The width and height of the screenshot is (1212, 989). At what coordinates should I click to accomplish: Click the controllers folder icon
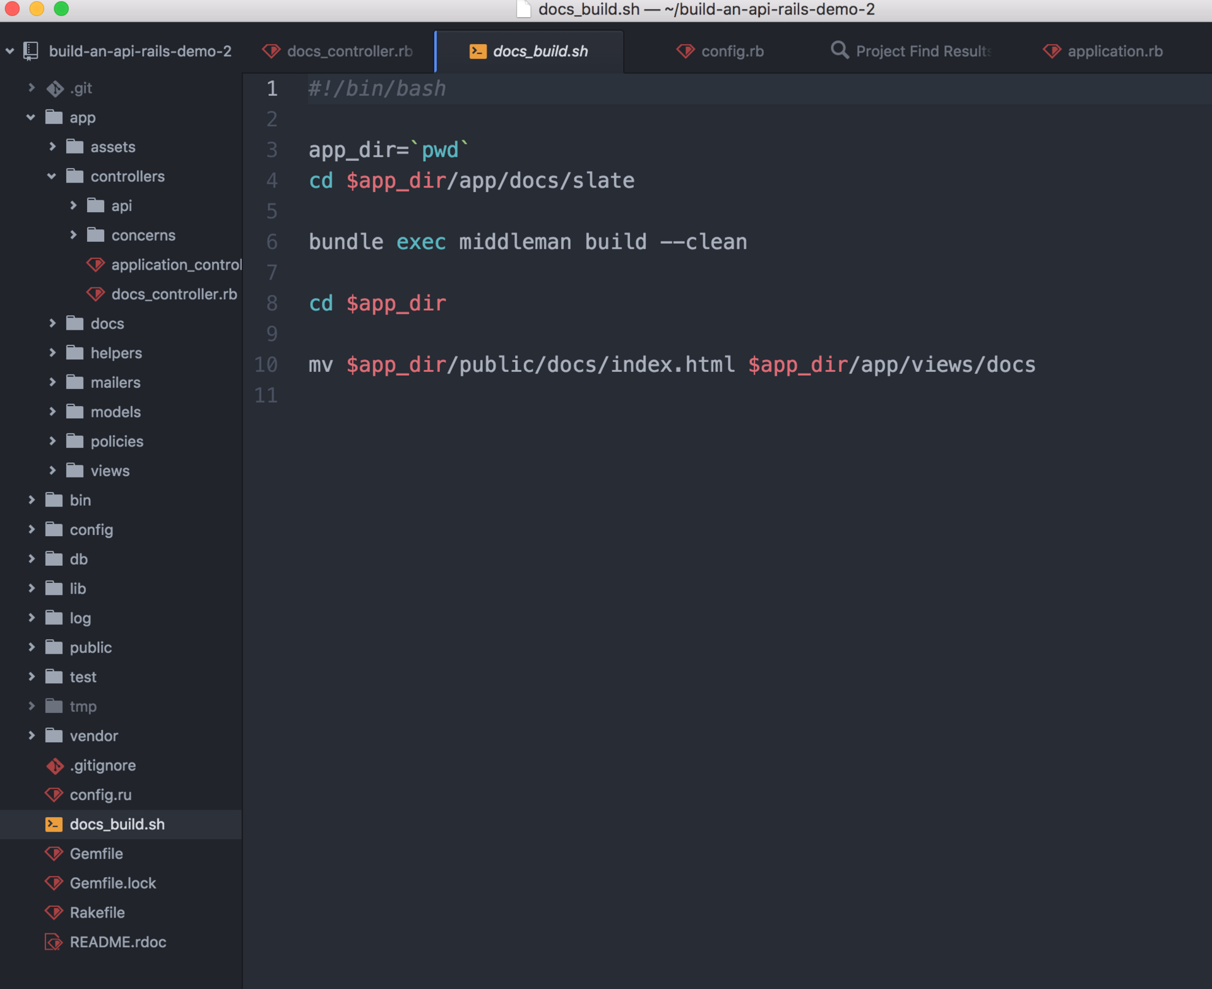[x=75, y=176]
